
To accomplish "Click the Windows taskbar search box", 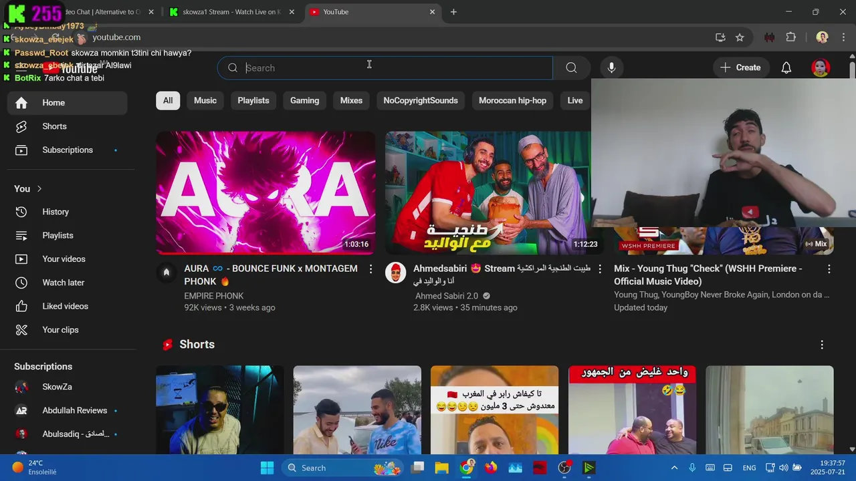I will click(x=341, y=468).
